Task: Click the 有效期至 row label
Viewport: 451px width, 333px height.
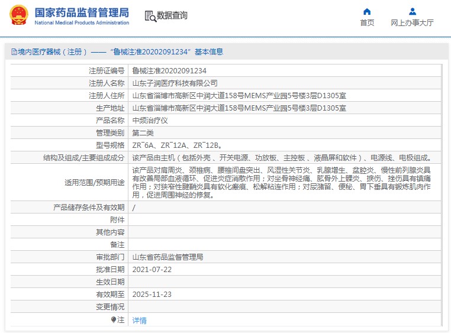Action: coord(110,294)
